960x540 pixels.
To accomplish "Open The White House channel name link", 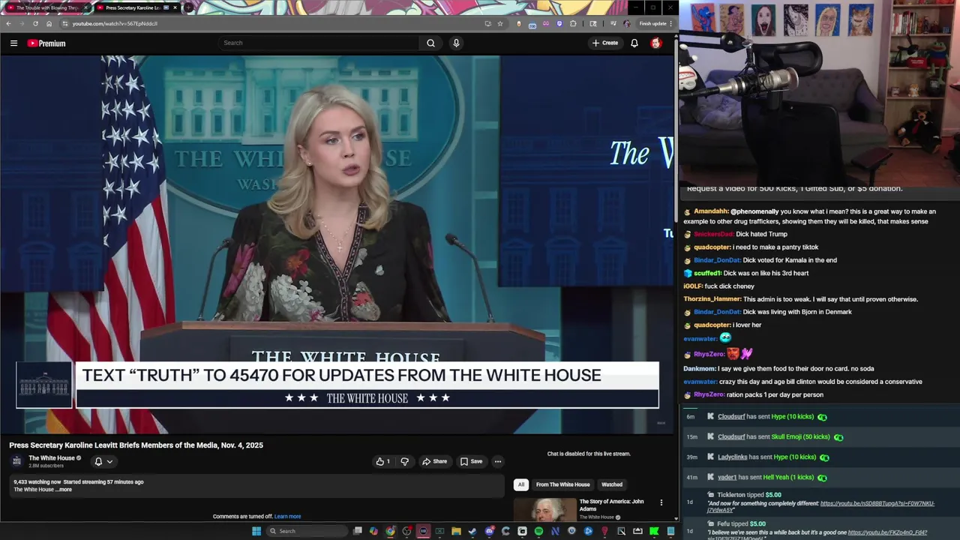I will tap(52, 458).
